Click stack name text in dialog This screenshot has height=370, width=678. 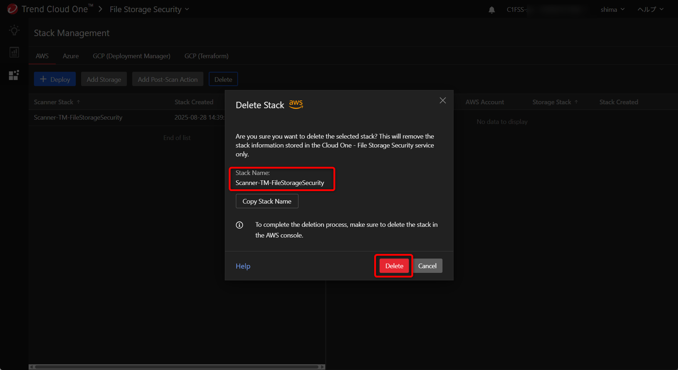point(280,183)
